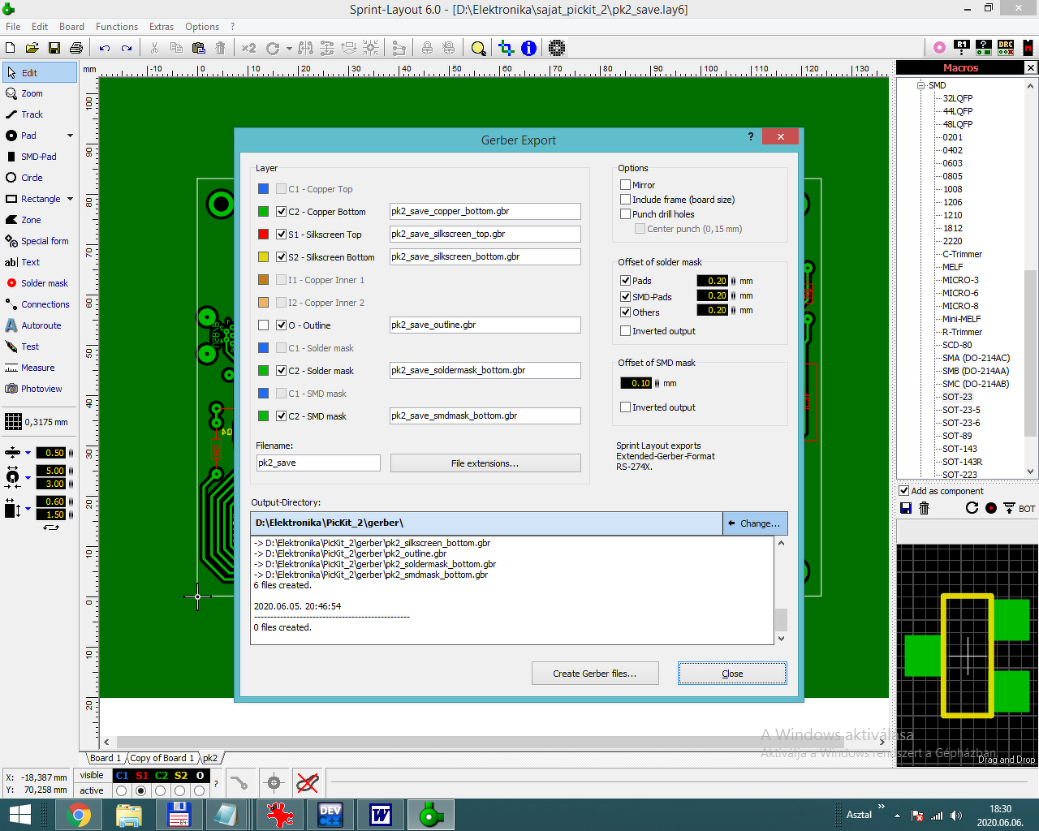Click the magnifier search icon in the toolbar
The height and width of the screenshot is (831, 1039).
point(478,48)
